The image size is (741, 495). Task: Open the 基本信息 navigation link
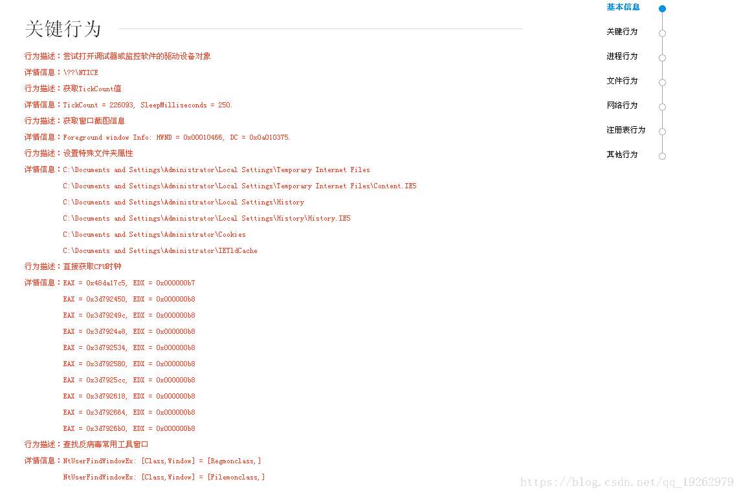(623, 7)
